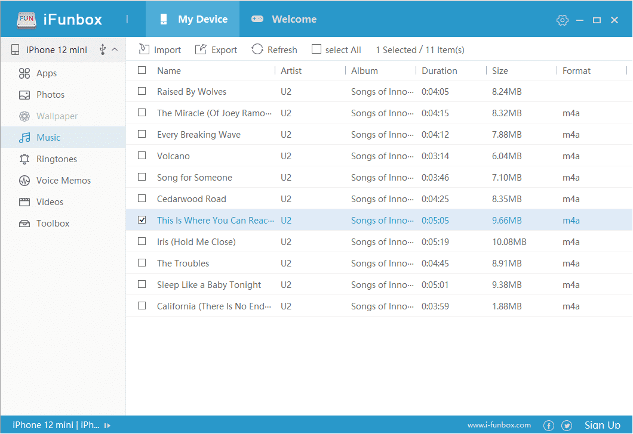This screenshot has height=434, width=633.
Task: Check the Raised By Wolves checkbox
Action: [142, 91]
